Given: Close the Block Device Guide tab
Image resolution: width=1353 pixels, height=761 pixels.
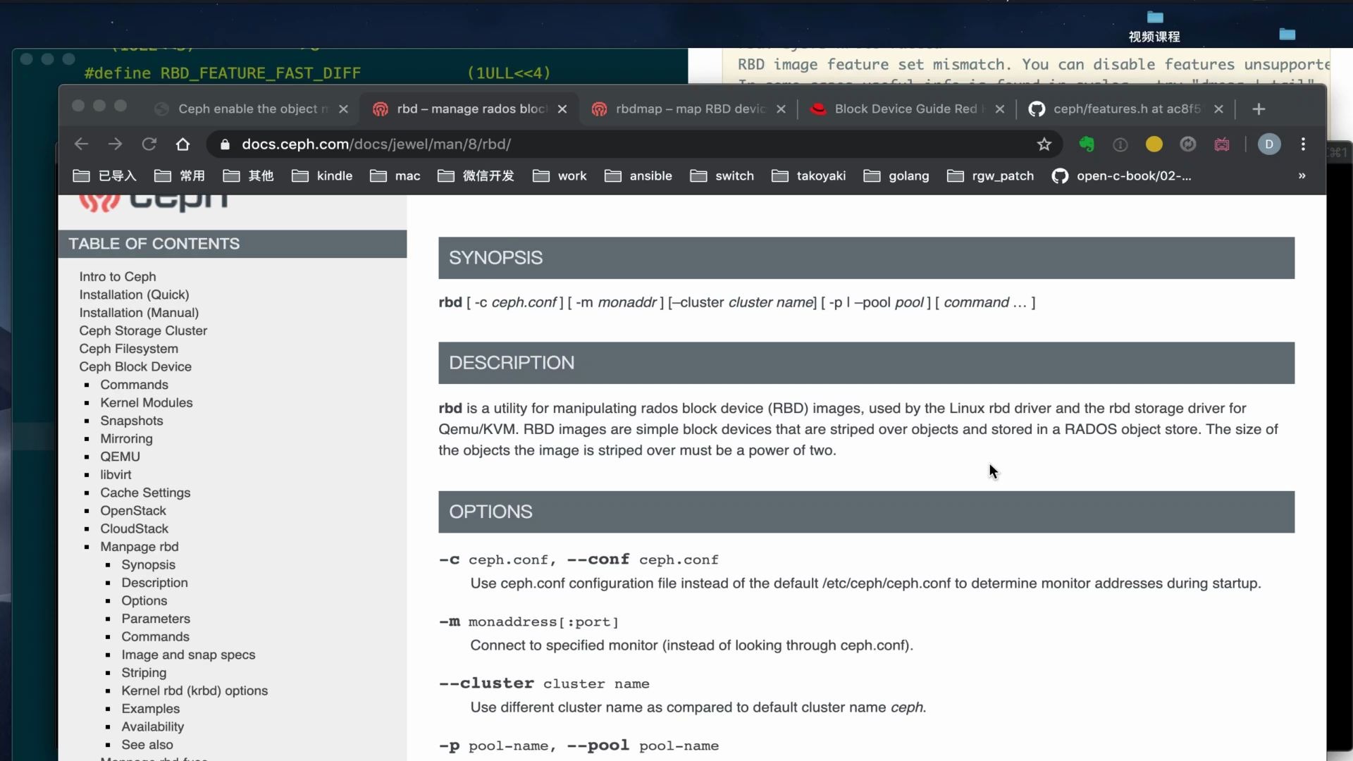Looking at the screenshot, I should coord(999,109).
